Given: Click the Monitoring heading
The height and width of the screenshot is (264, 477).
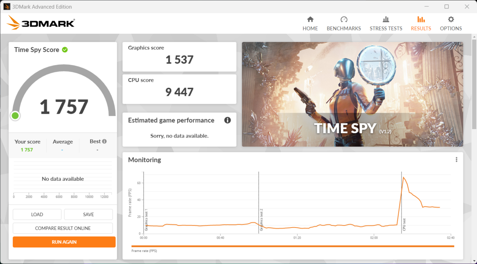Looking at the screenshot, I should coord(144,160).
